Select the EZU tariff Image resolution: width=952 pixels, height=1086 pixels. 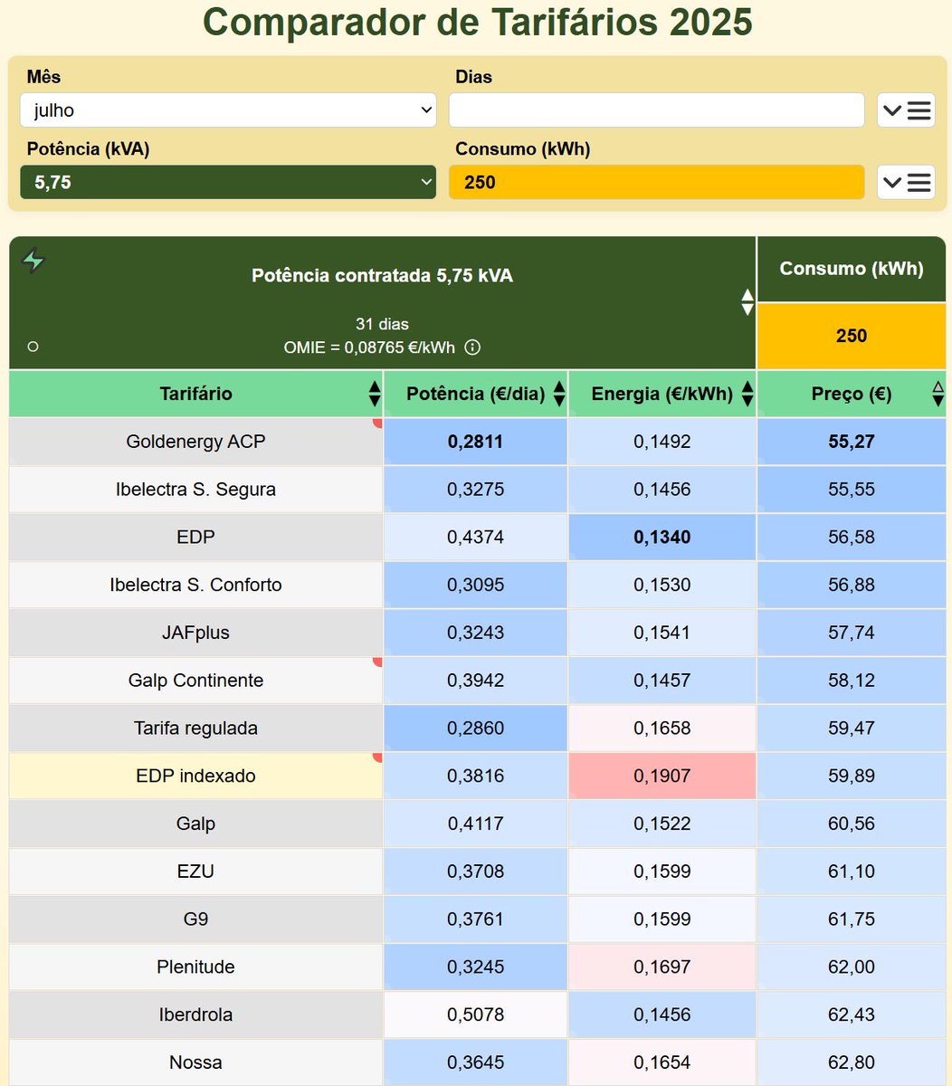pos(196,872)
